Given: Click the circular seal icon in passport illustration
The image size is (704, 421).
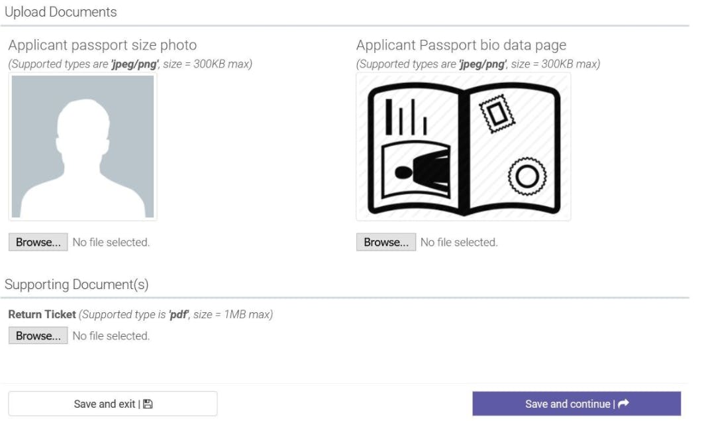Looking at the screenshot, I should 527,176.
